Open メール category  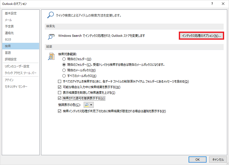pos(21,20)
